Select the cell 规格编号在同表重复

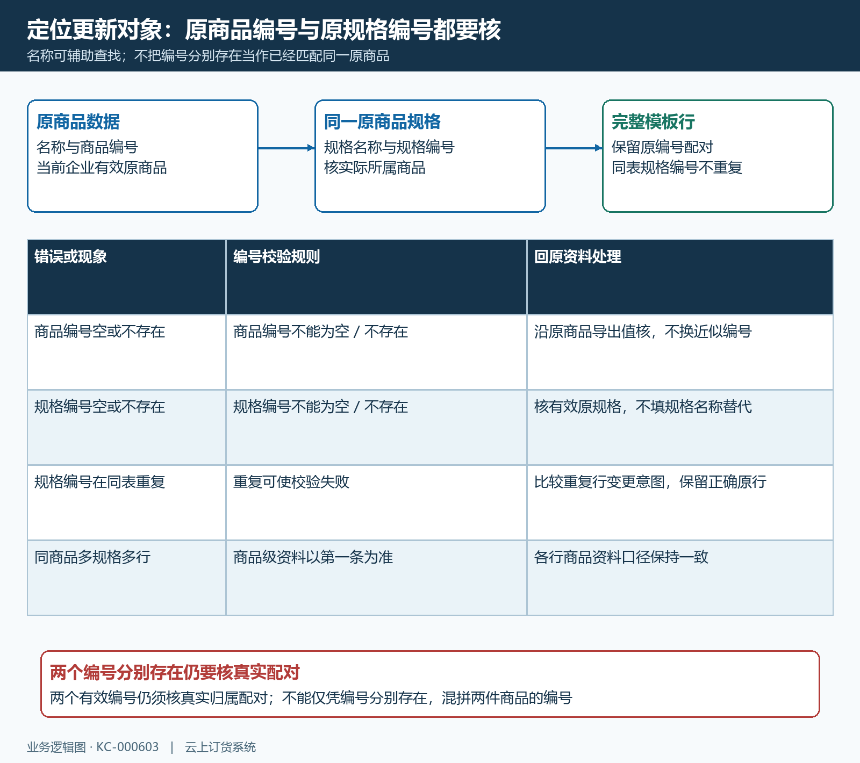pyautogui.click(x=126, y=502)
